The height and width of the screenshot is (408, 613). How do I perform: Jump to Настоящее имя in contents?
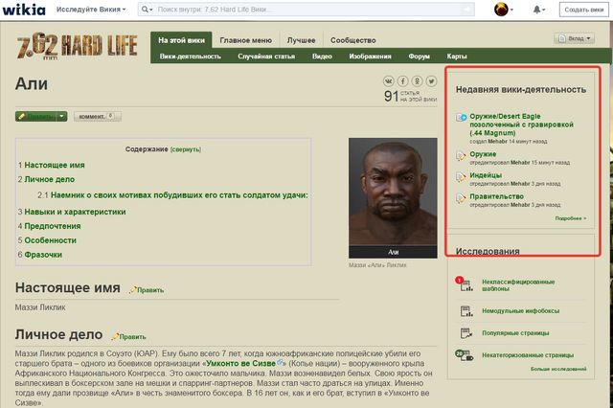(x=55, y=166)
